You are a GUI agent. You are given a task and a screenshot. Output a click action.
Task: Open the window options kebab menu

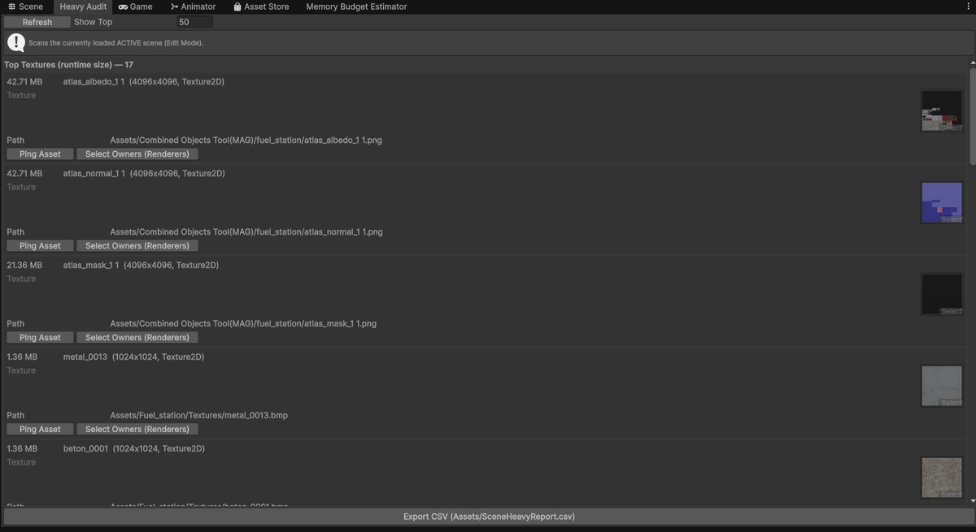[968, 6]
